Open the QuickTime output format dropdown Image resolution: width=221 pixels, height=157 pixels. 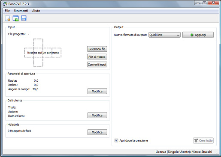click(164, 35)
